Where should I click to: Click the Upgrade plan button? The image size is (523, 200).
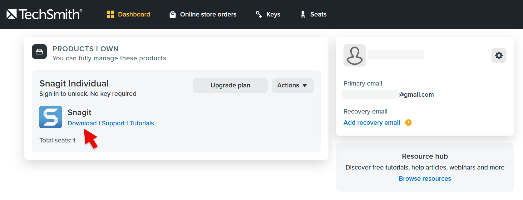(x=230, y=86)
